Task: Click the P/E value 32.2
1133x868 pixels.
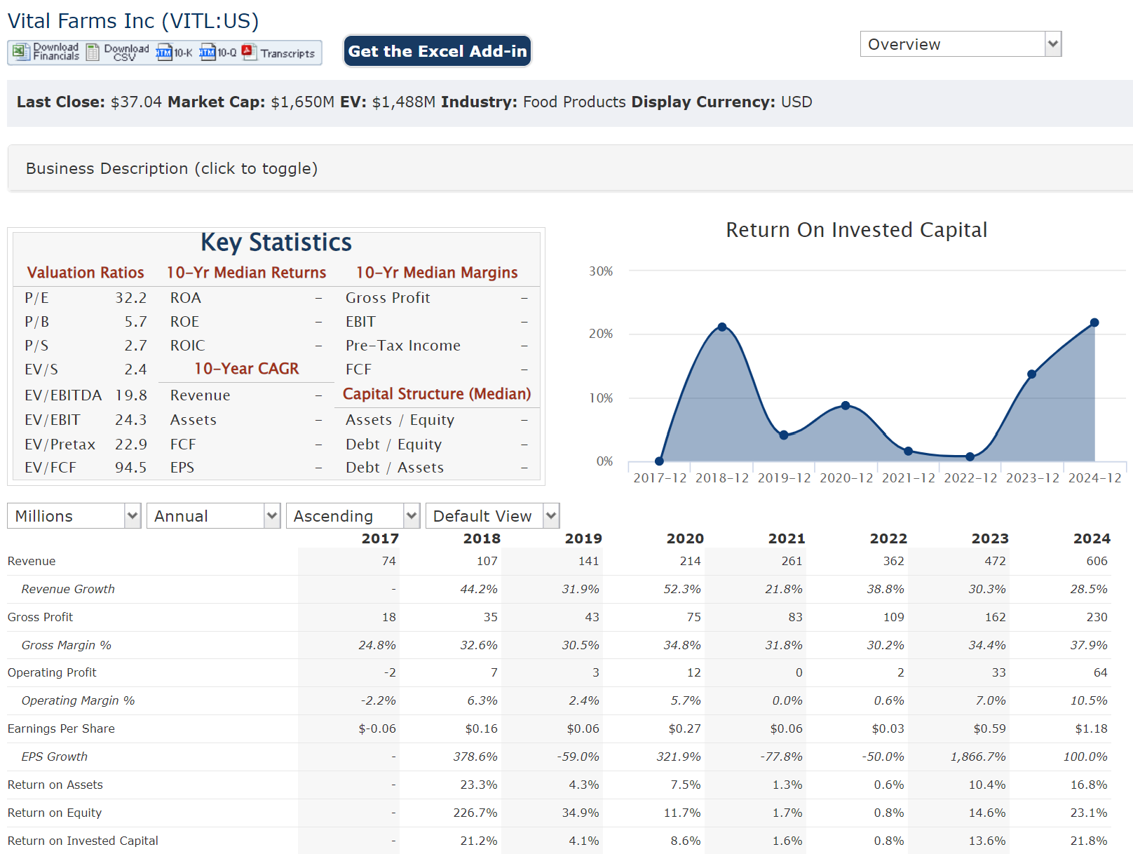Action: point(131,298)
